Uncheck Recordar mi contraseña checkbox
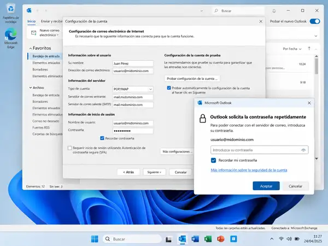328x246 pixels. pyautogui.click(x=213, y=160)
